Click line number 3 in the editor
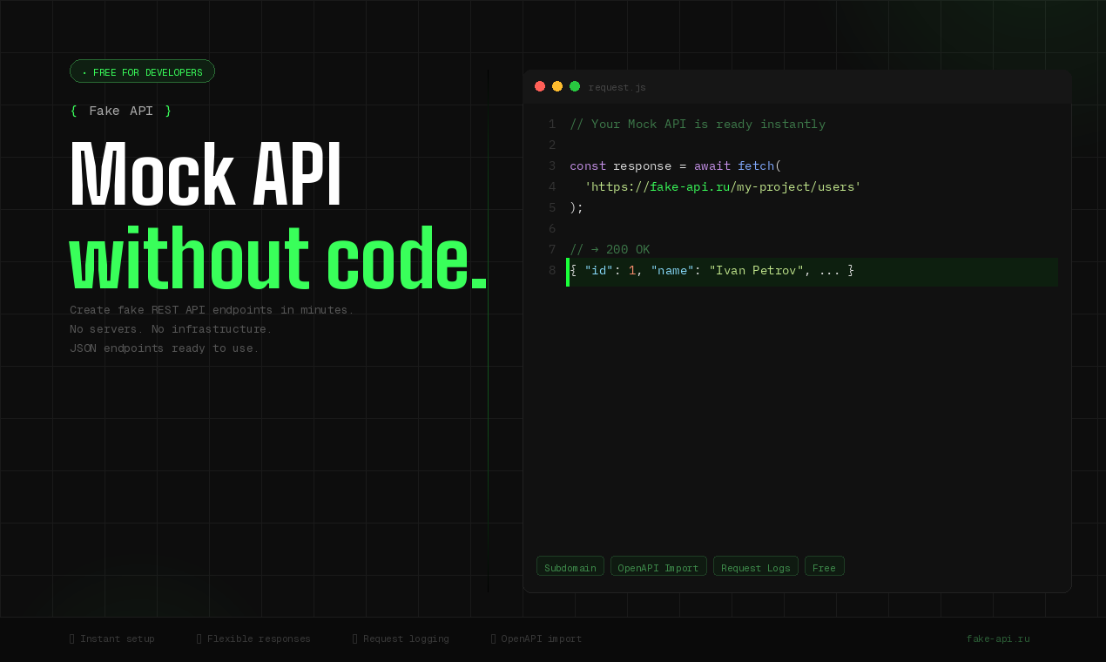1106x662 pixels. tap(551, 165)
